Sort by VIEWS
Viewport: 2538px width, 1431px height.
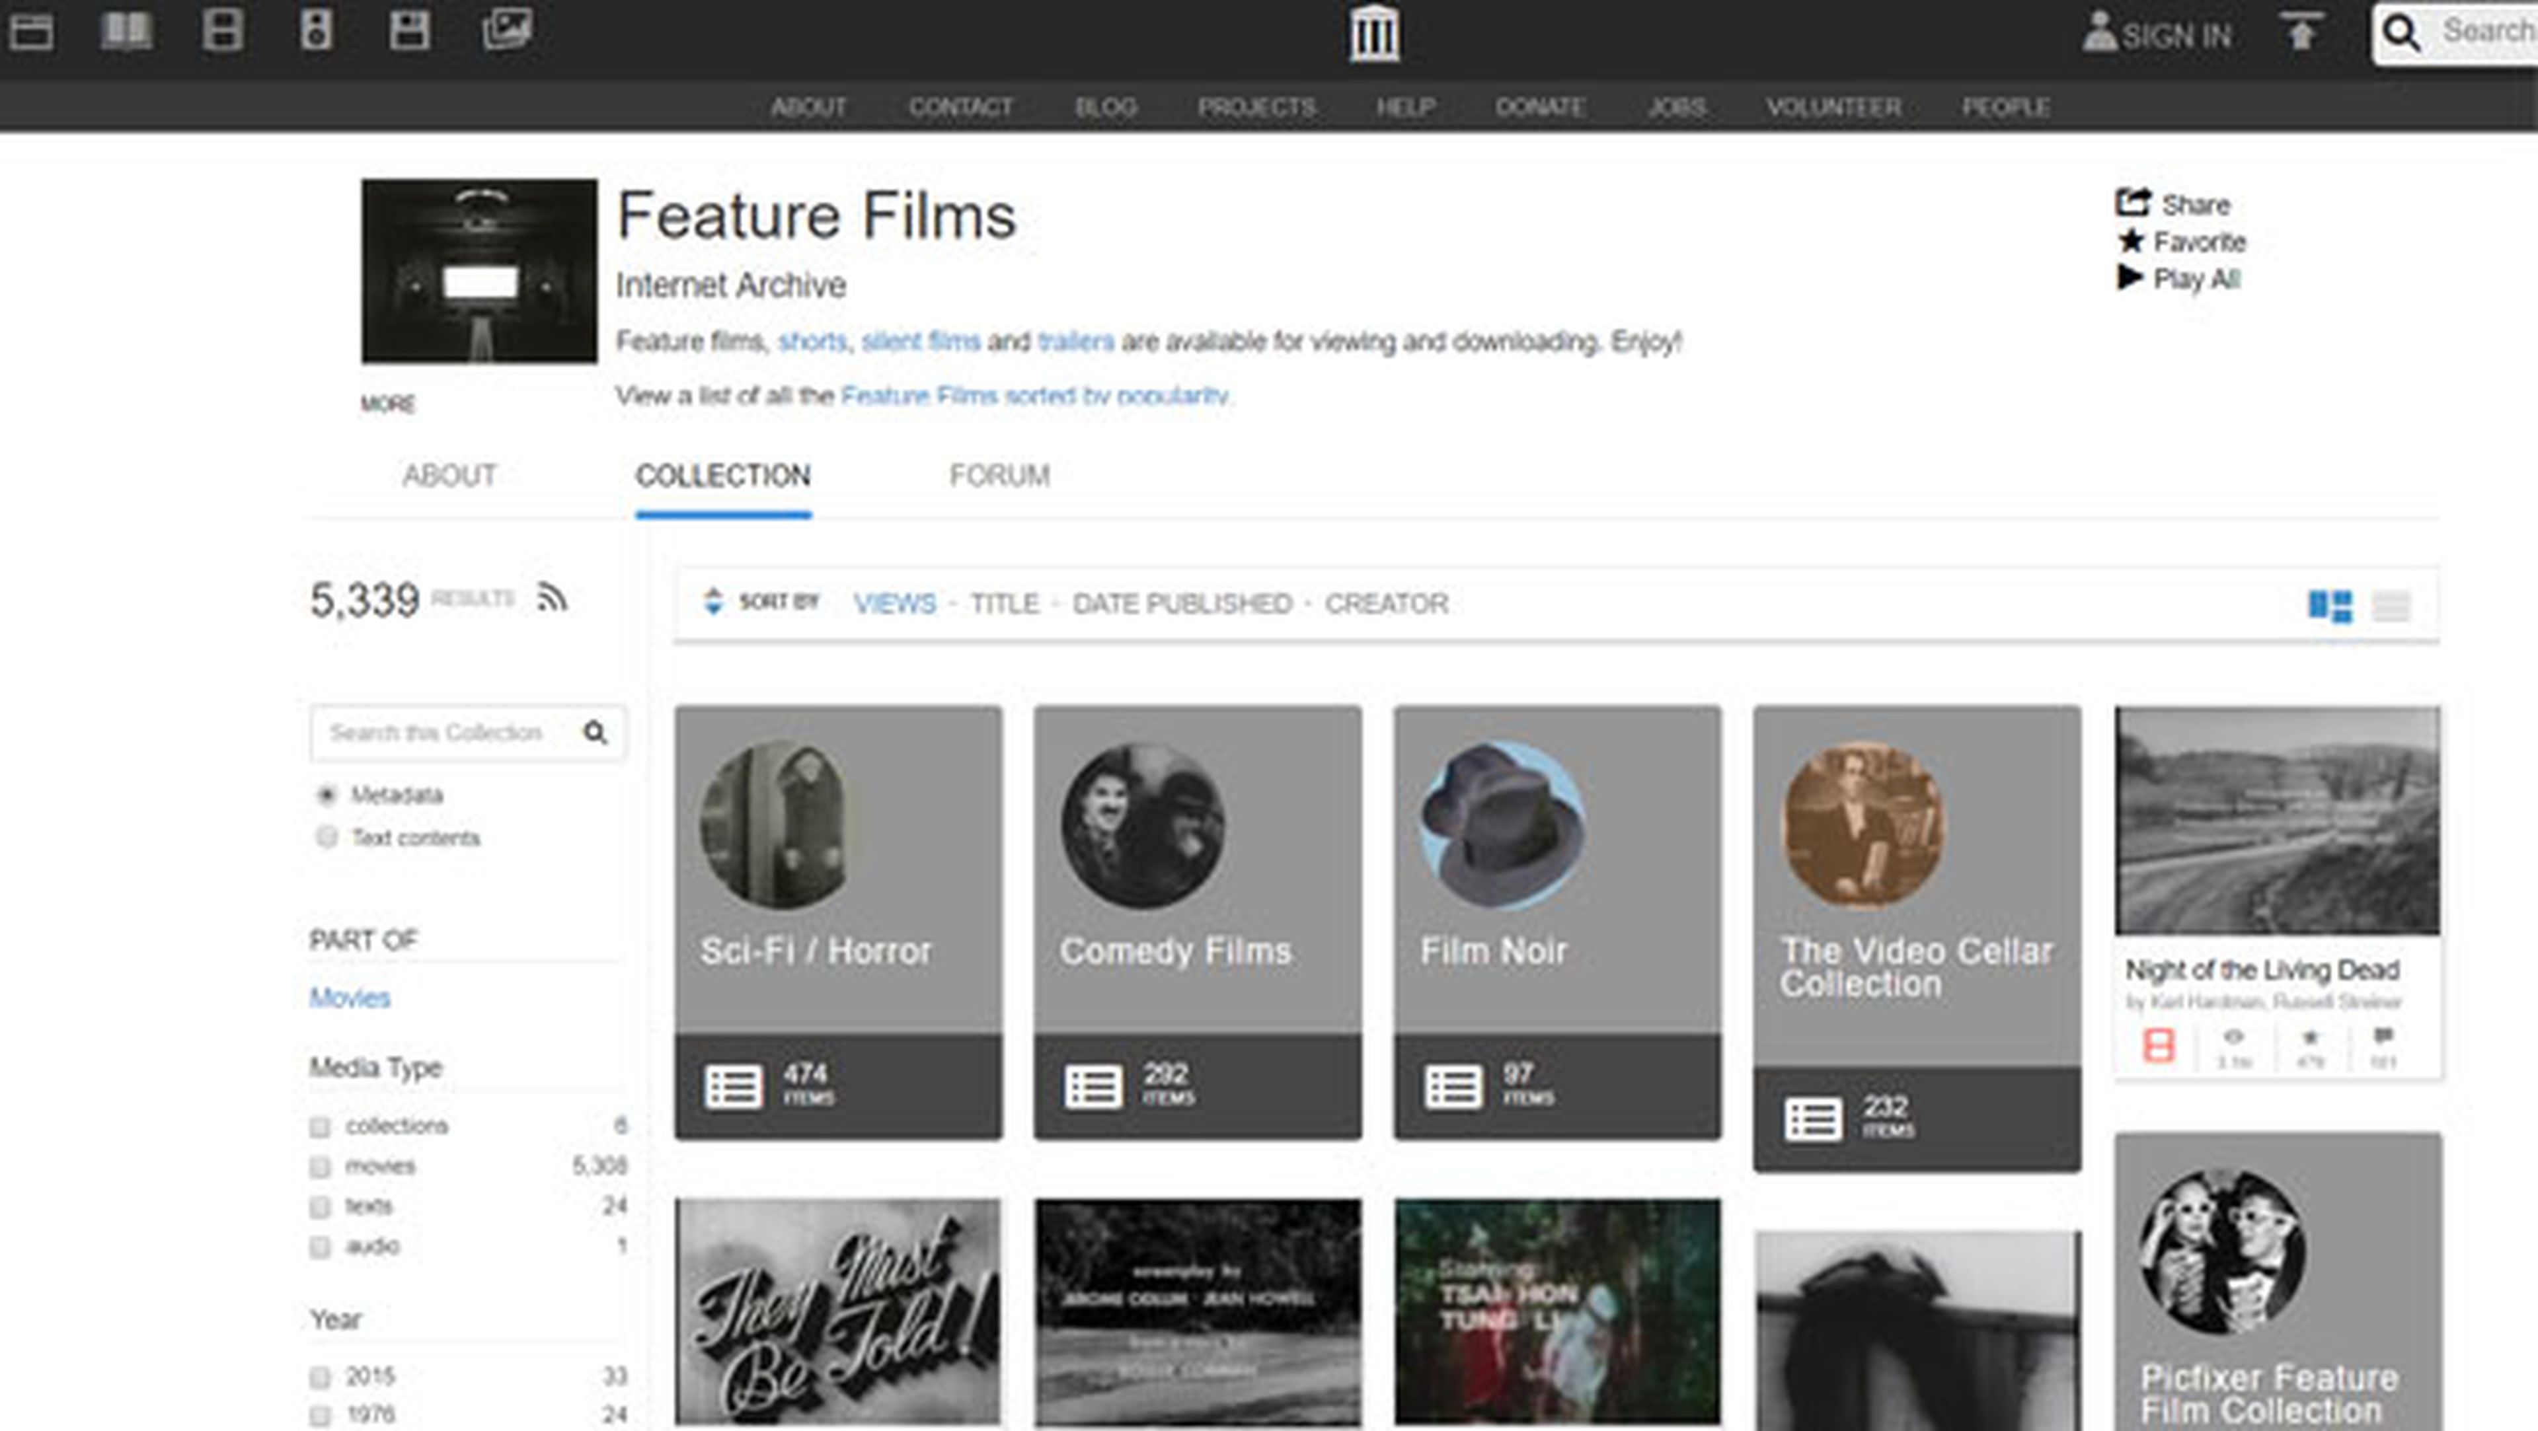[895, 603]
